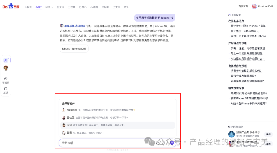This screenshot has width=277, height=153.
Task: Open 与上一代相比升级幅度明显
Action: (x=246, y=54)
